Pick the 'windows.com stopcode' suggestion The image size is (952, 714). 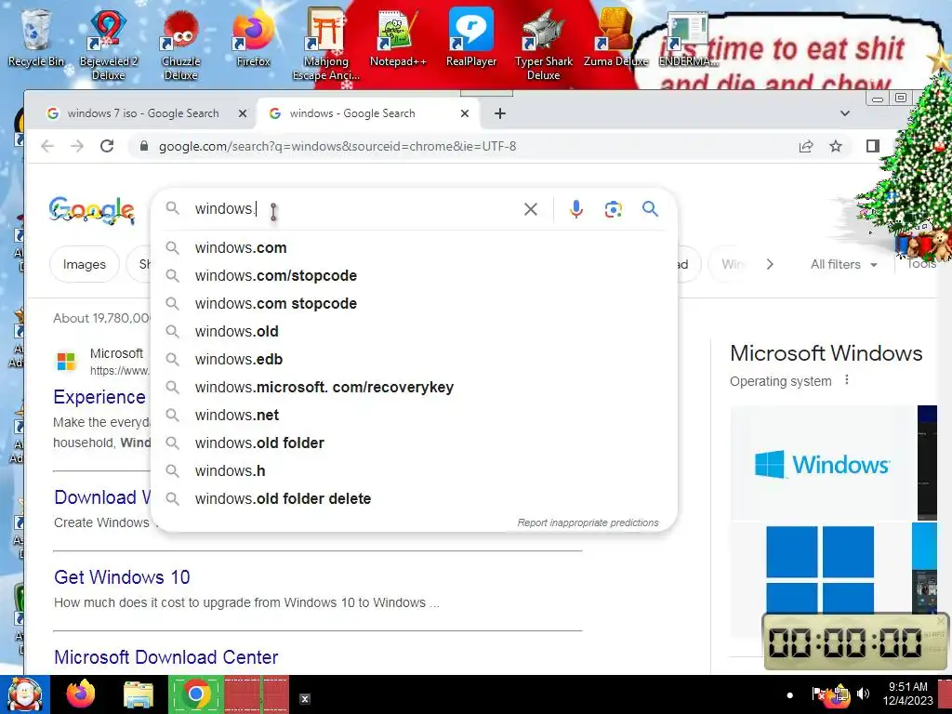point(414,304)
